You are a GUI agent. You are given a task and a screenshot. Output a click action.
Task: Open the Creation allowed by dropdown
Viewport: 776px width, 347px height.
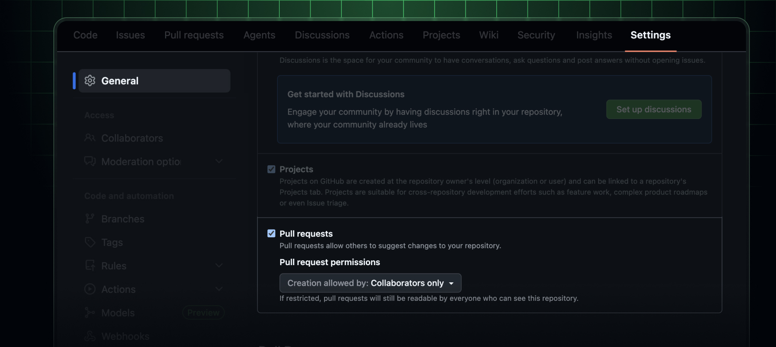tap(370, 283)
